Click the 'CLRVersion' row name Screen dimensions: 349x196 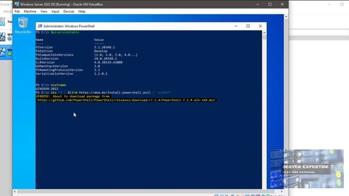[45, 63]
